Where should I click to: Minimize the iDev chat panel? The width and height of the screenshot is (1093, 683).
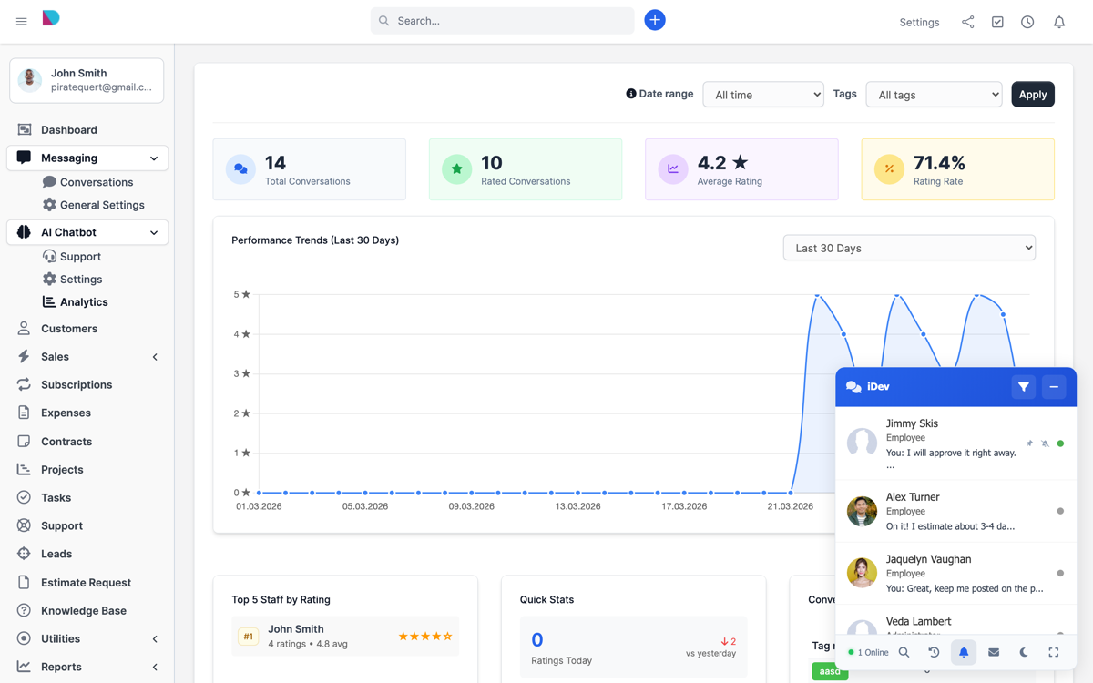pyautogui.click(x=1054, y=387)
